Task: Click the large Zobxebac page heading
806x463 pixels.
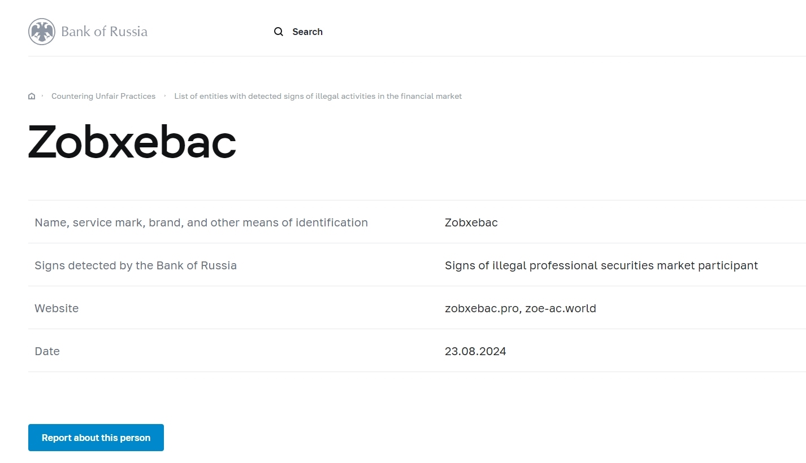Action: [x=132, y=141]
